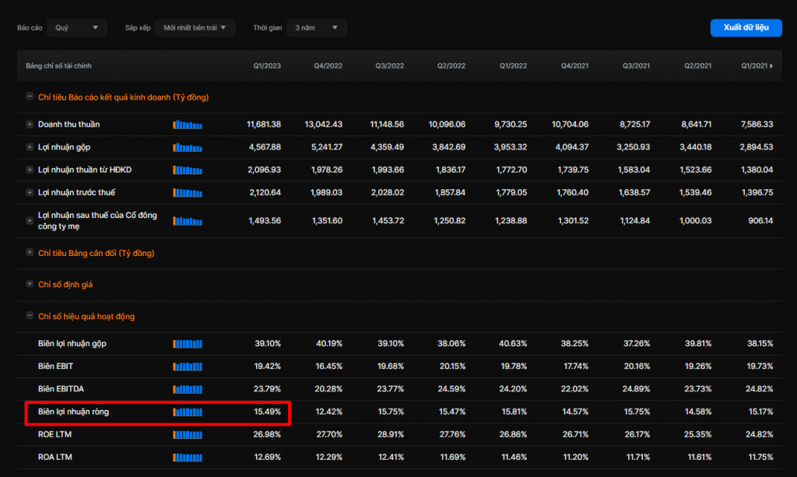Expand the Chỉ số định giá section
Image resolution: width=797 pixels, height=477 pixels.
click(x=30, y=285)
